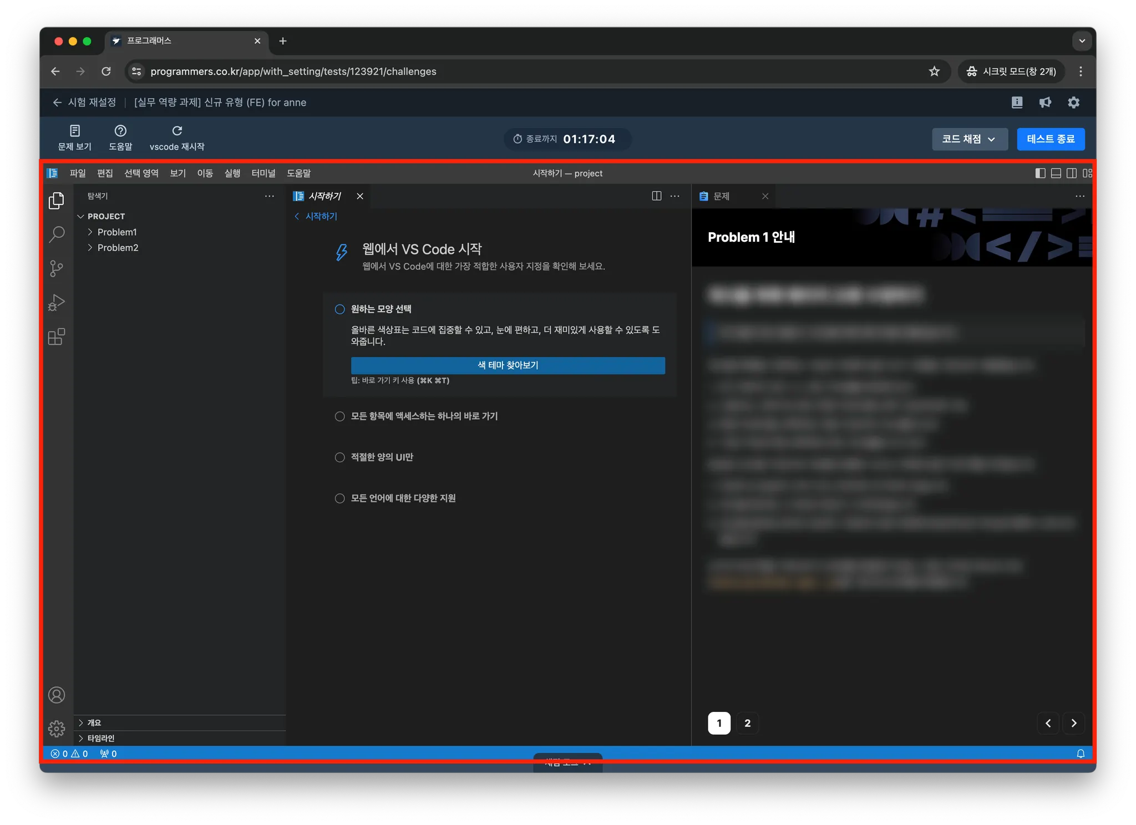Select the 적절한 양의 UI만 radio step
The image size is (1136, 825).
(x=340, y=457)
